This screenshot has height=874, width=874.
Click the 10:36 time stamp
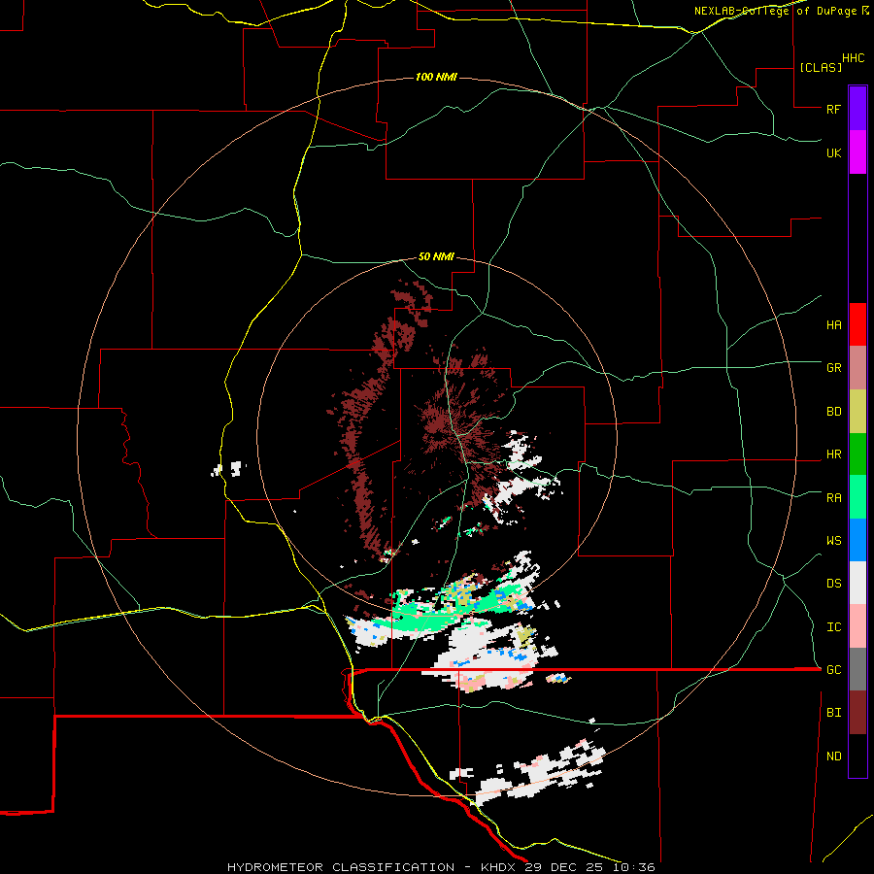pos(634,867)
